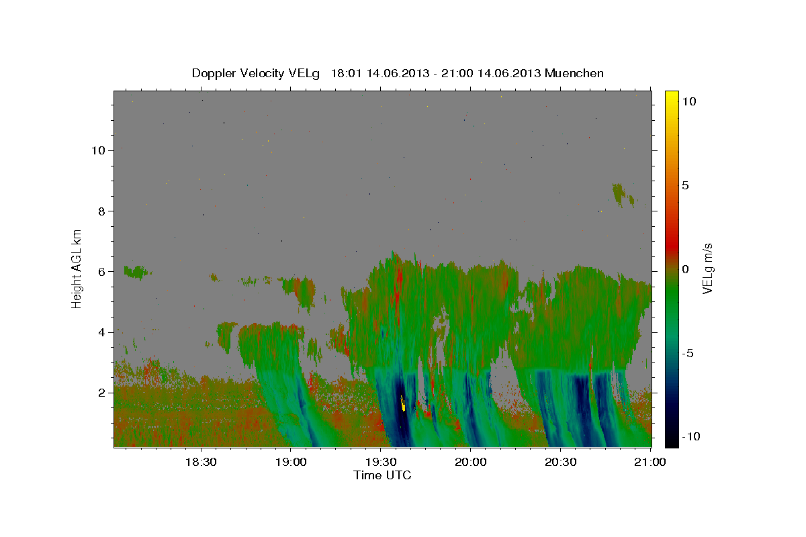806x537 pixels.
Task: Click the 'Muenchen' location in title
Action: 575,73
